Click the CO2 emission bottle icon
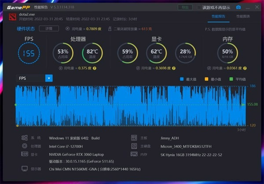This screenshot has width=264, height=184. point(110,28)
